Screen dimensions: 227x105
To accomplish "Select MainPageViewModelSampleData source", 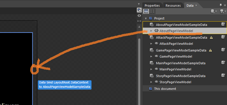I will (x=181, y=63).
